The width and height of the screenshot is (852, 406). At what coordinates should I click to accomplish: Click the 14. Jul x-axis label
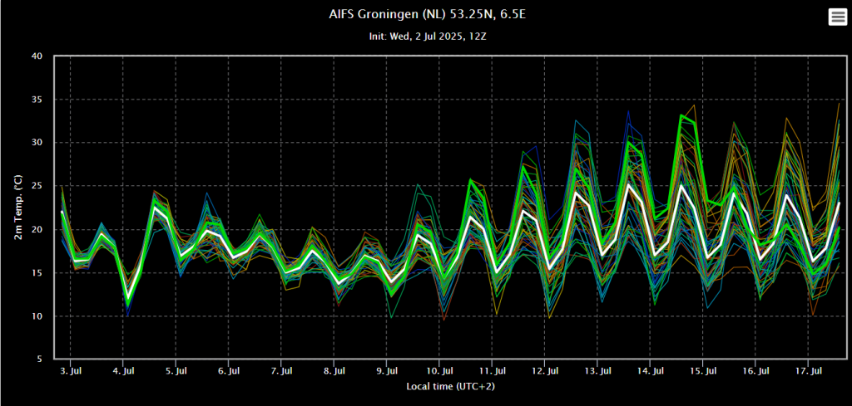(x=651, y=371)
